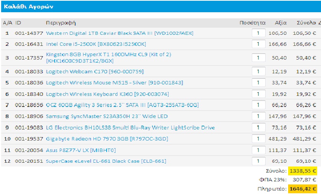Select product ID 001-19083
Viewport: 321px width, 194px height.
point(29,128)
